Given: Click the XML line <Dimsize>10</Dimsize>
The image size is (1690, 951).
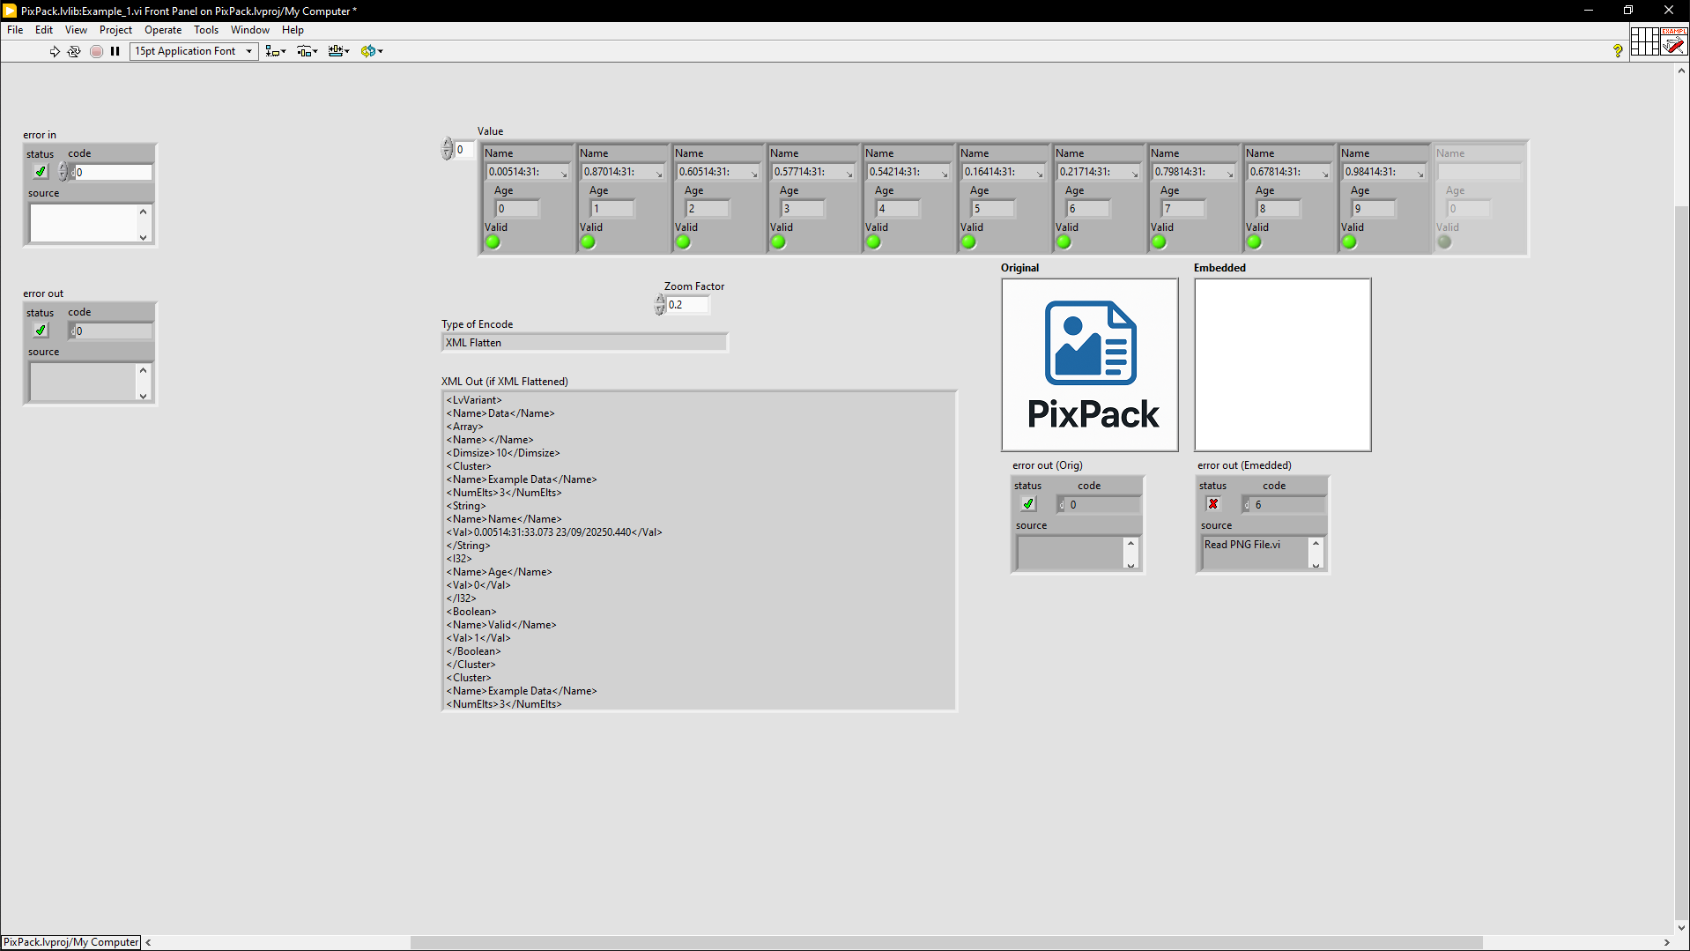Looking at the screenshot, I should pos(503,453).
